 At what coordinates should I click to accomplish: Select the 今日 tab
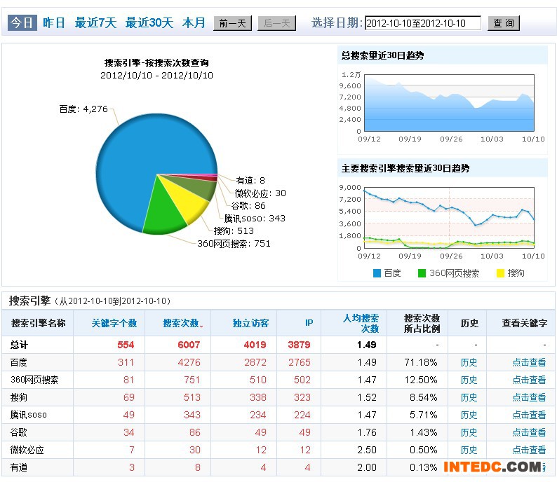[x=22, y=23]
